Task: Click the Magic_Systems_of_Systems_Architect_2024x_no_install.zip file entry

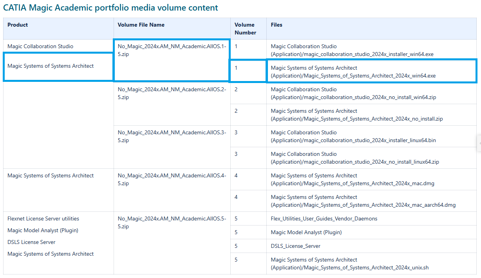Action: click(x=357, y=115)
